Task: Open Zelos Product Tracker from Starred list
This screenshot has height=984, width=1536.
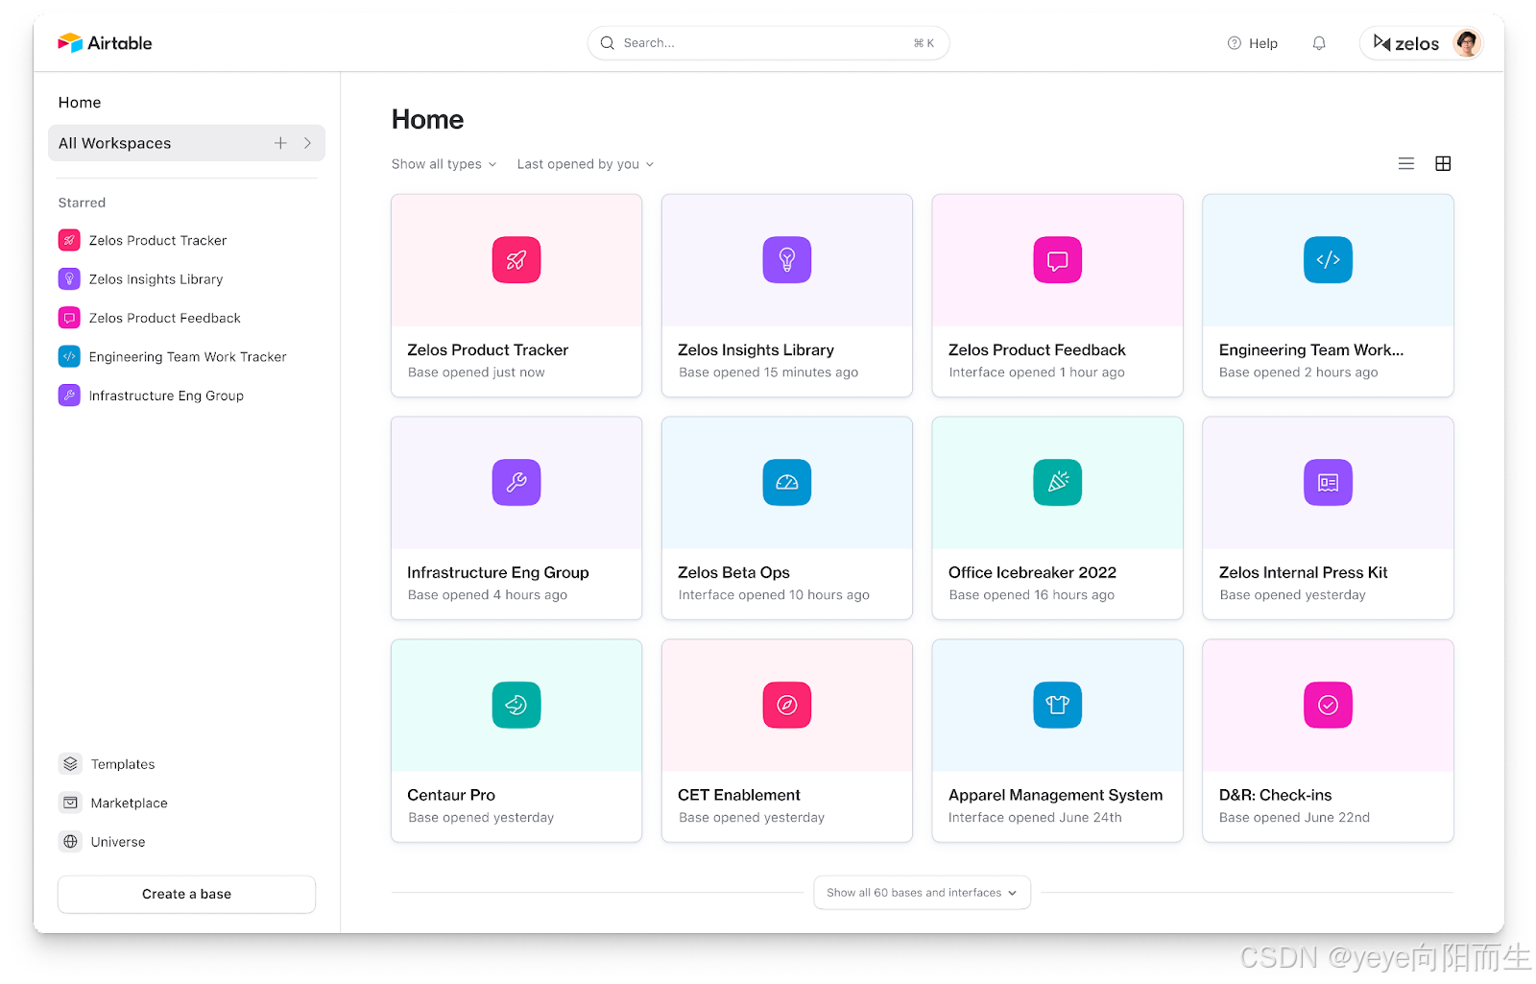Action: point(158,241)
